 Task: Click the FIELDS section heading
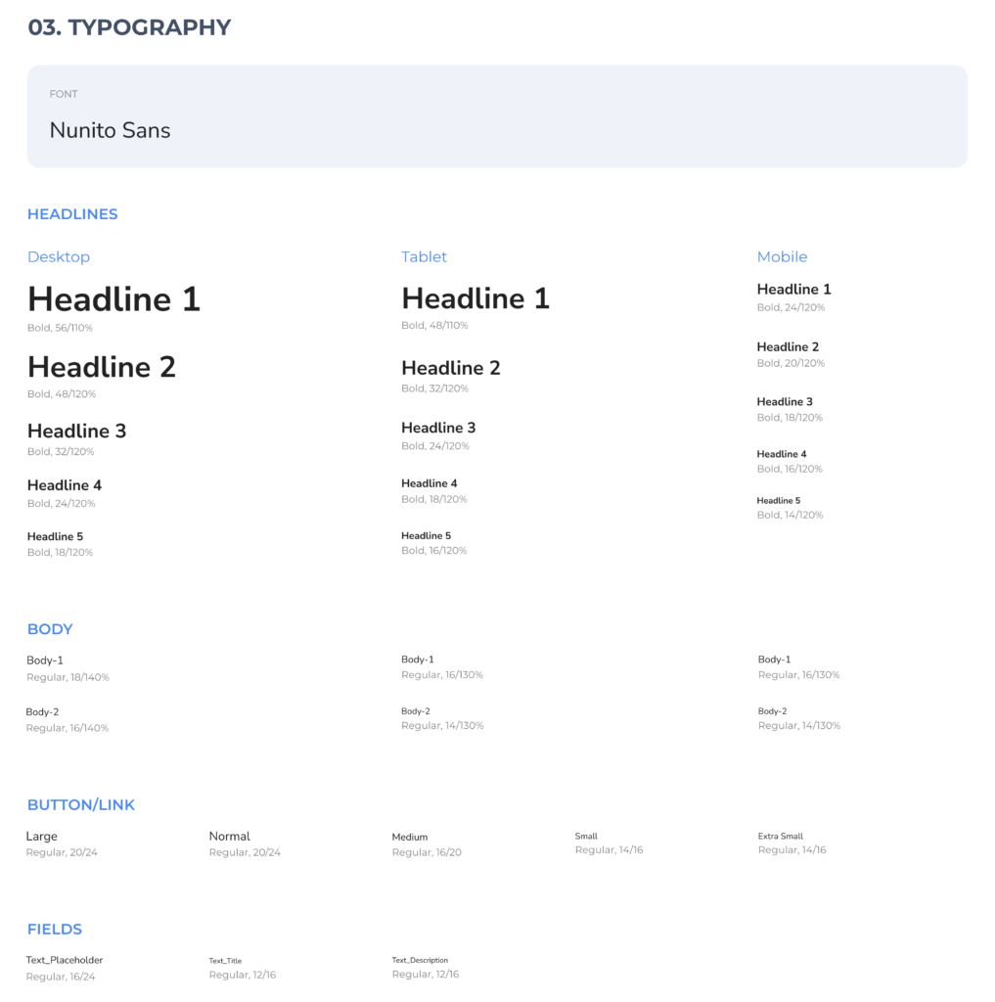click(x=55, y=929)
